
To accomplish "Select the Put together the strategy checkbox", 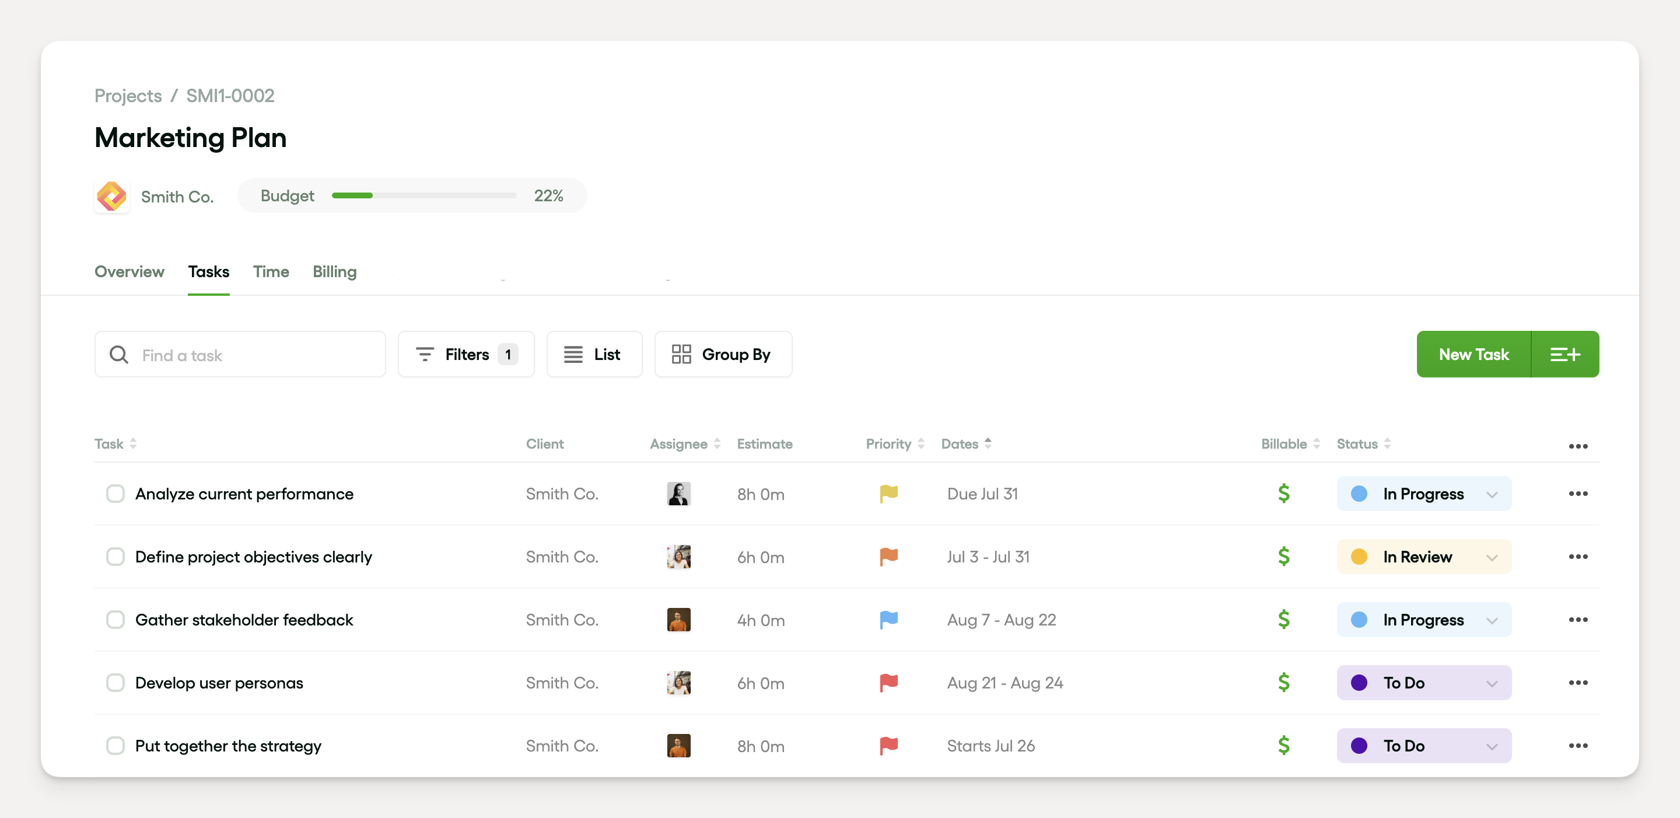I will pos(116,746).
